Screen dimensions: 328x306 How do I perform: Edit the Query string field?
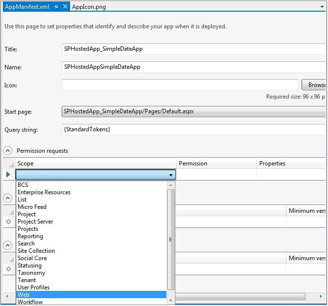tap(193, 129)
